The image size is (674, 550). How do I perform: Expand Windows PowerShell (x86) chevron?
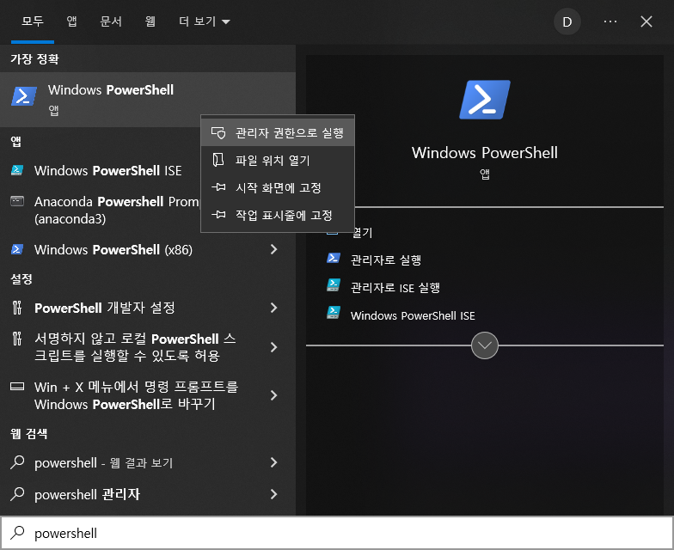tap(273, 249)
